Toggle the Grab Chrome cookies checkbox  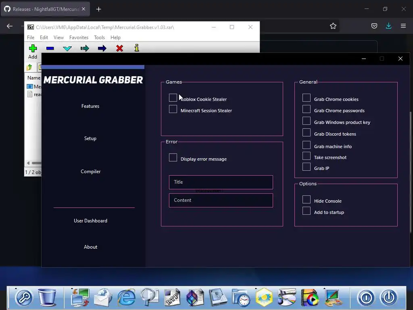[x=307, y=98]
